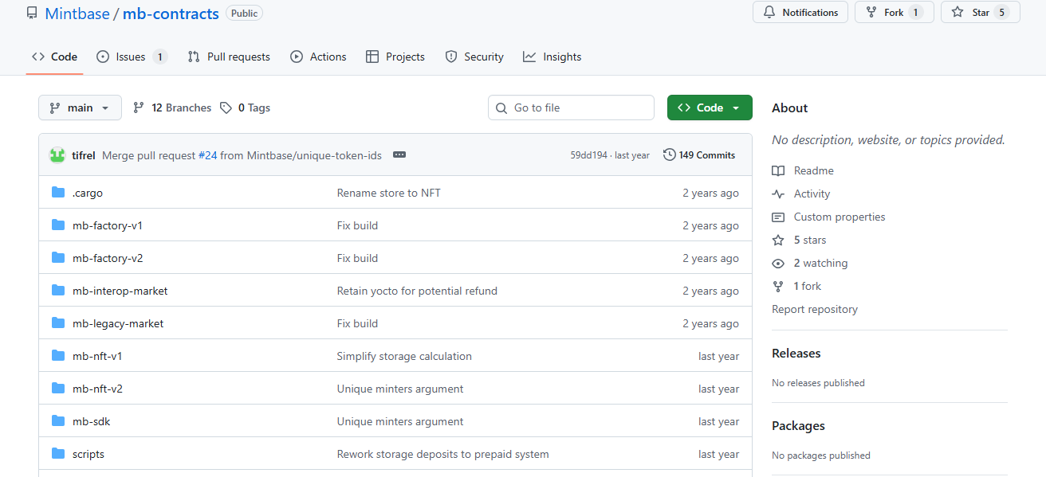Open the Projects tab
1046x477 pixels.
click(x=395, y=57)
